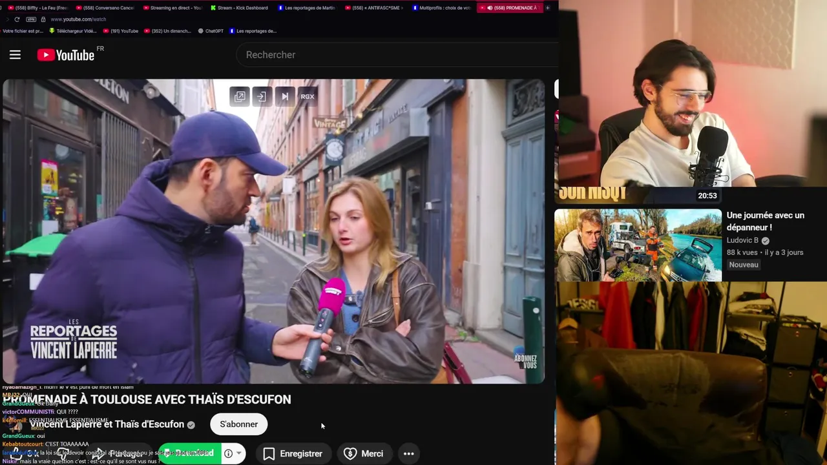Click the green Download button

pyautogui.click(x=189, y=453)
